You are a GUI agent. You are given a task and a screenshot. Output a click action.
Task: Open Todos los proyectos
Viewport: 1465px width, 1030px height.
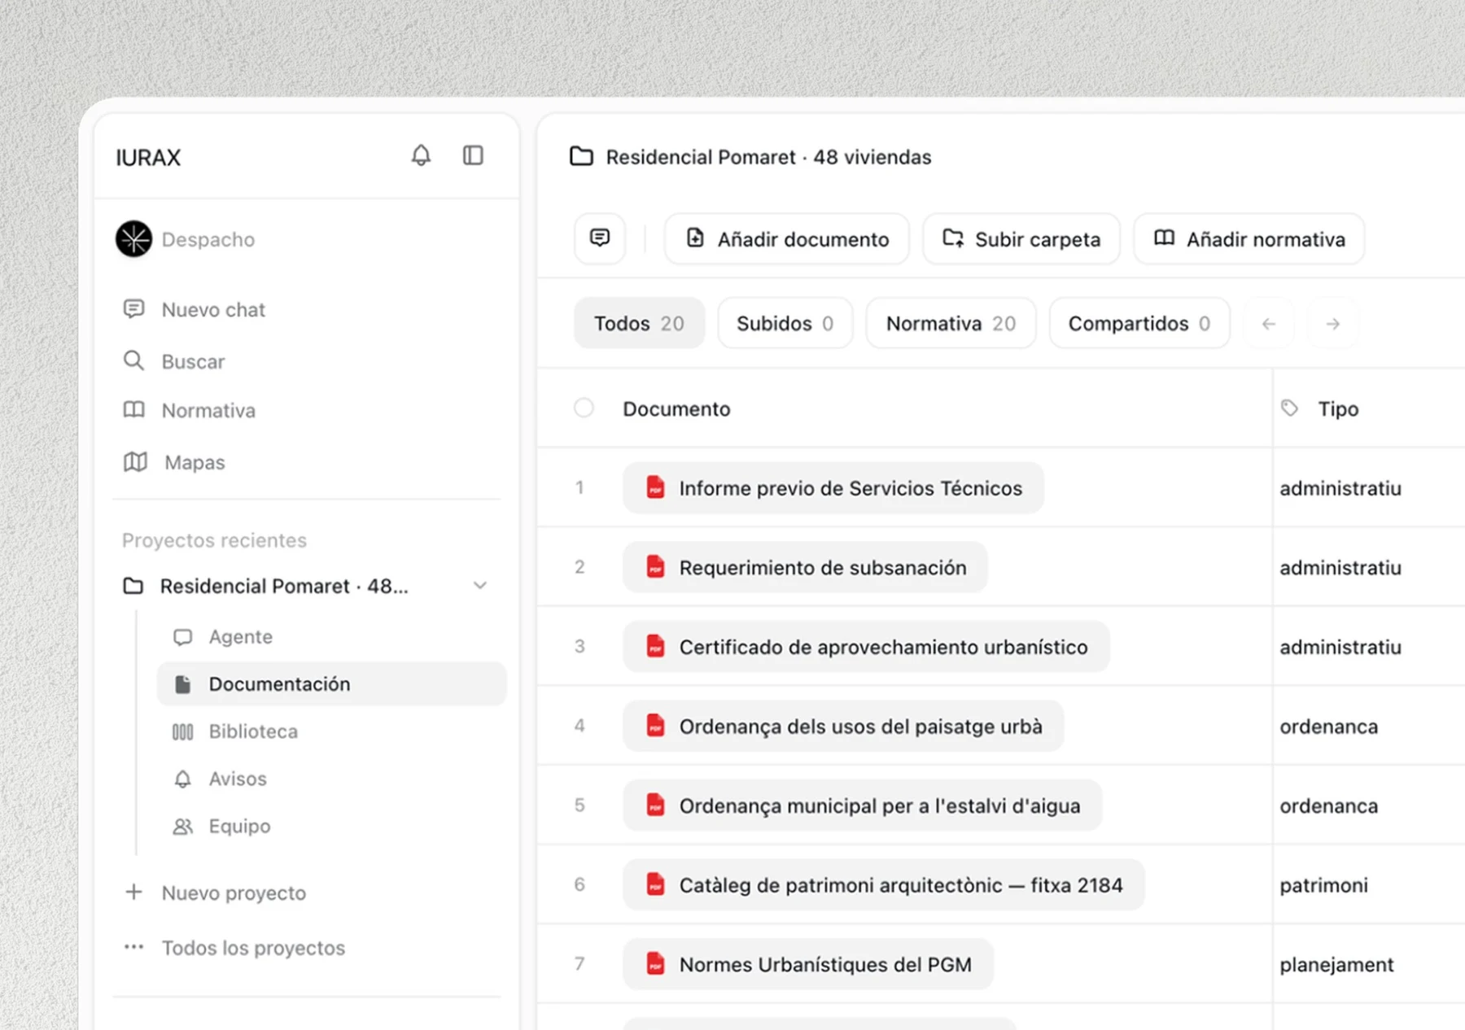tap(234, 948)
